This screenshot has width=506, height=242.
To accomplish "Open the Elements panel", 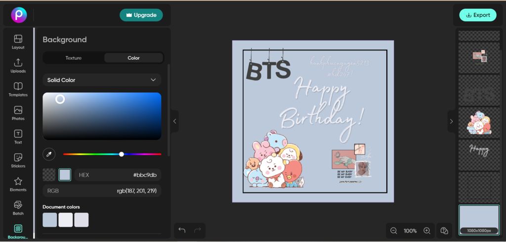I will click(18, 184).
